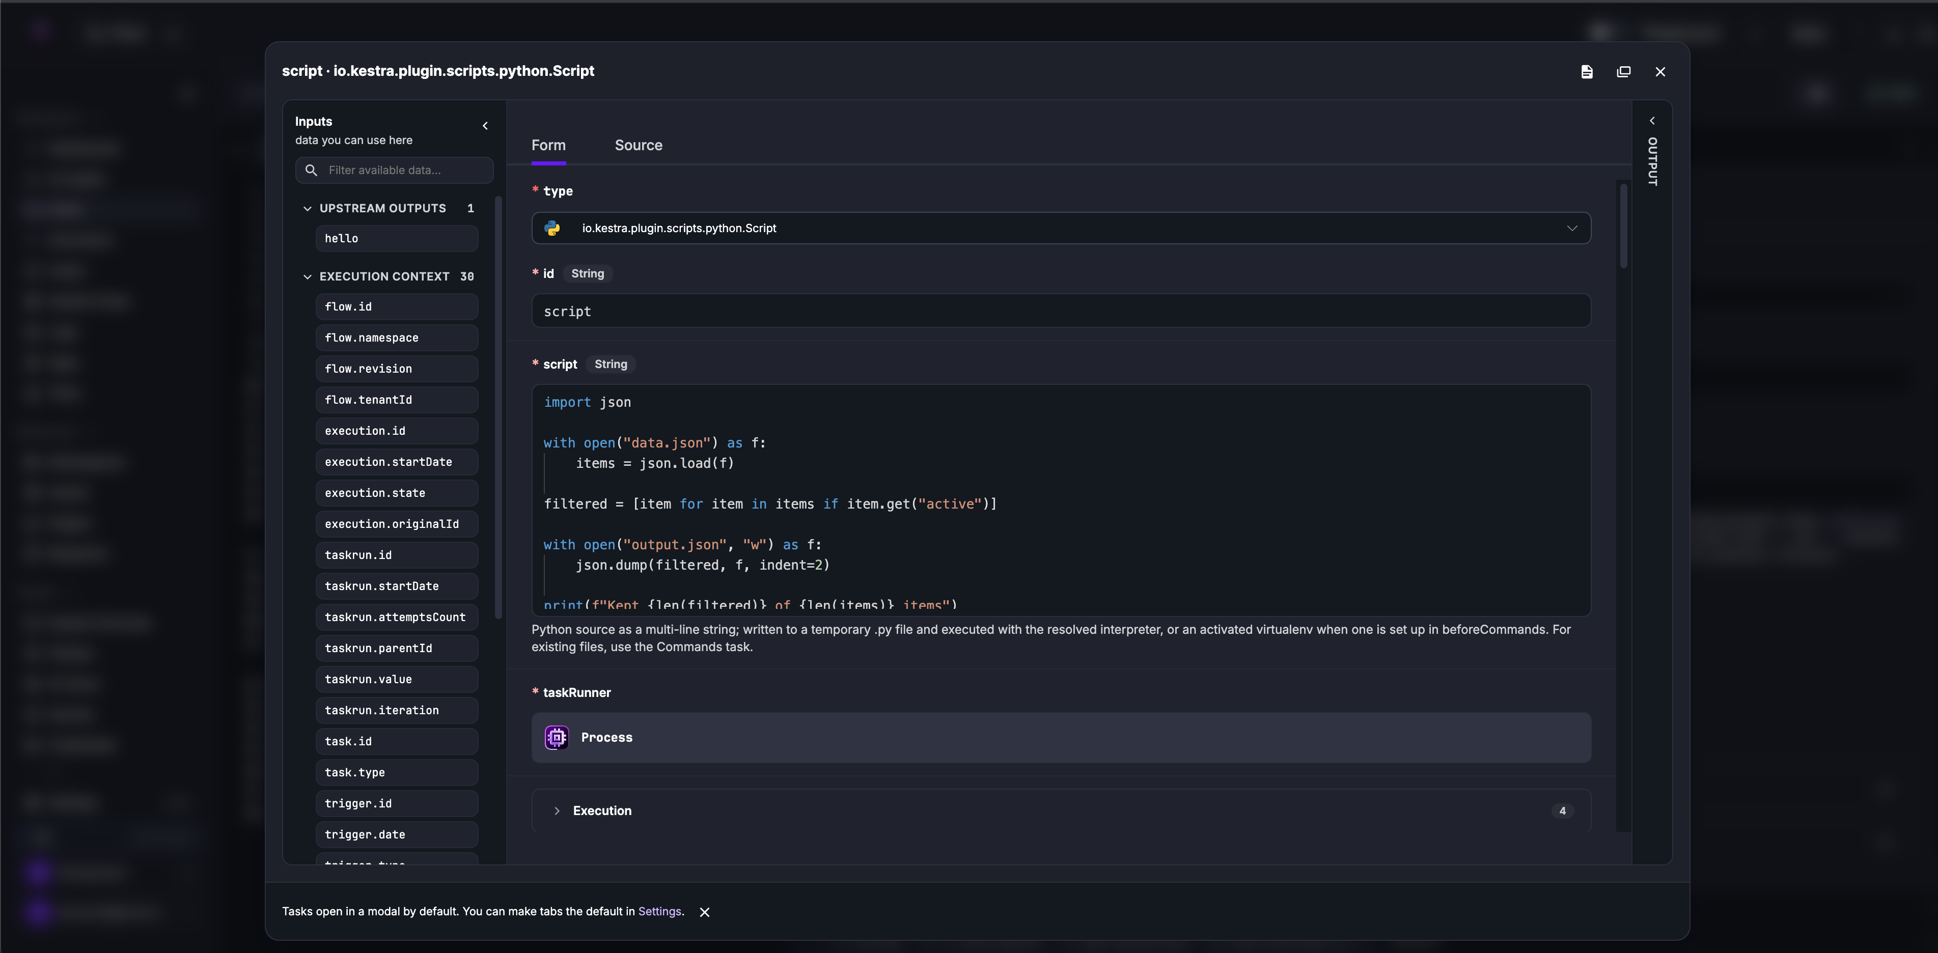This screenshot has height=953, width=1938.
Task: Insert taskrun.iteration variable
Action: [397, 710]
